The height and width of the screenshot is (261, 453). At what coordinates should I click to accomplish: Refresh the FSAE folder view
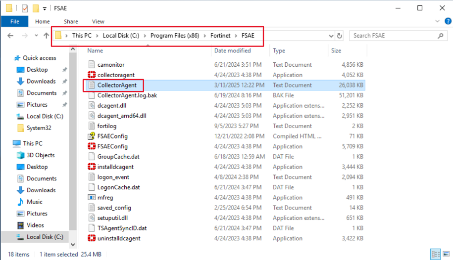[x=340, y=36]
